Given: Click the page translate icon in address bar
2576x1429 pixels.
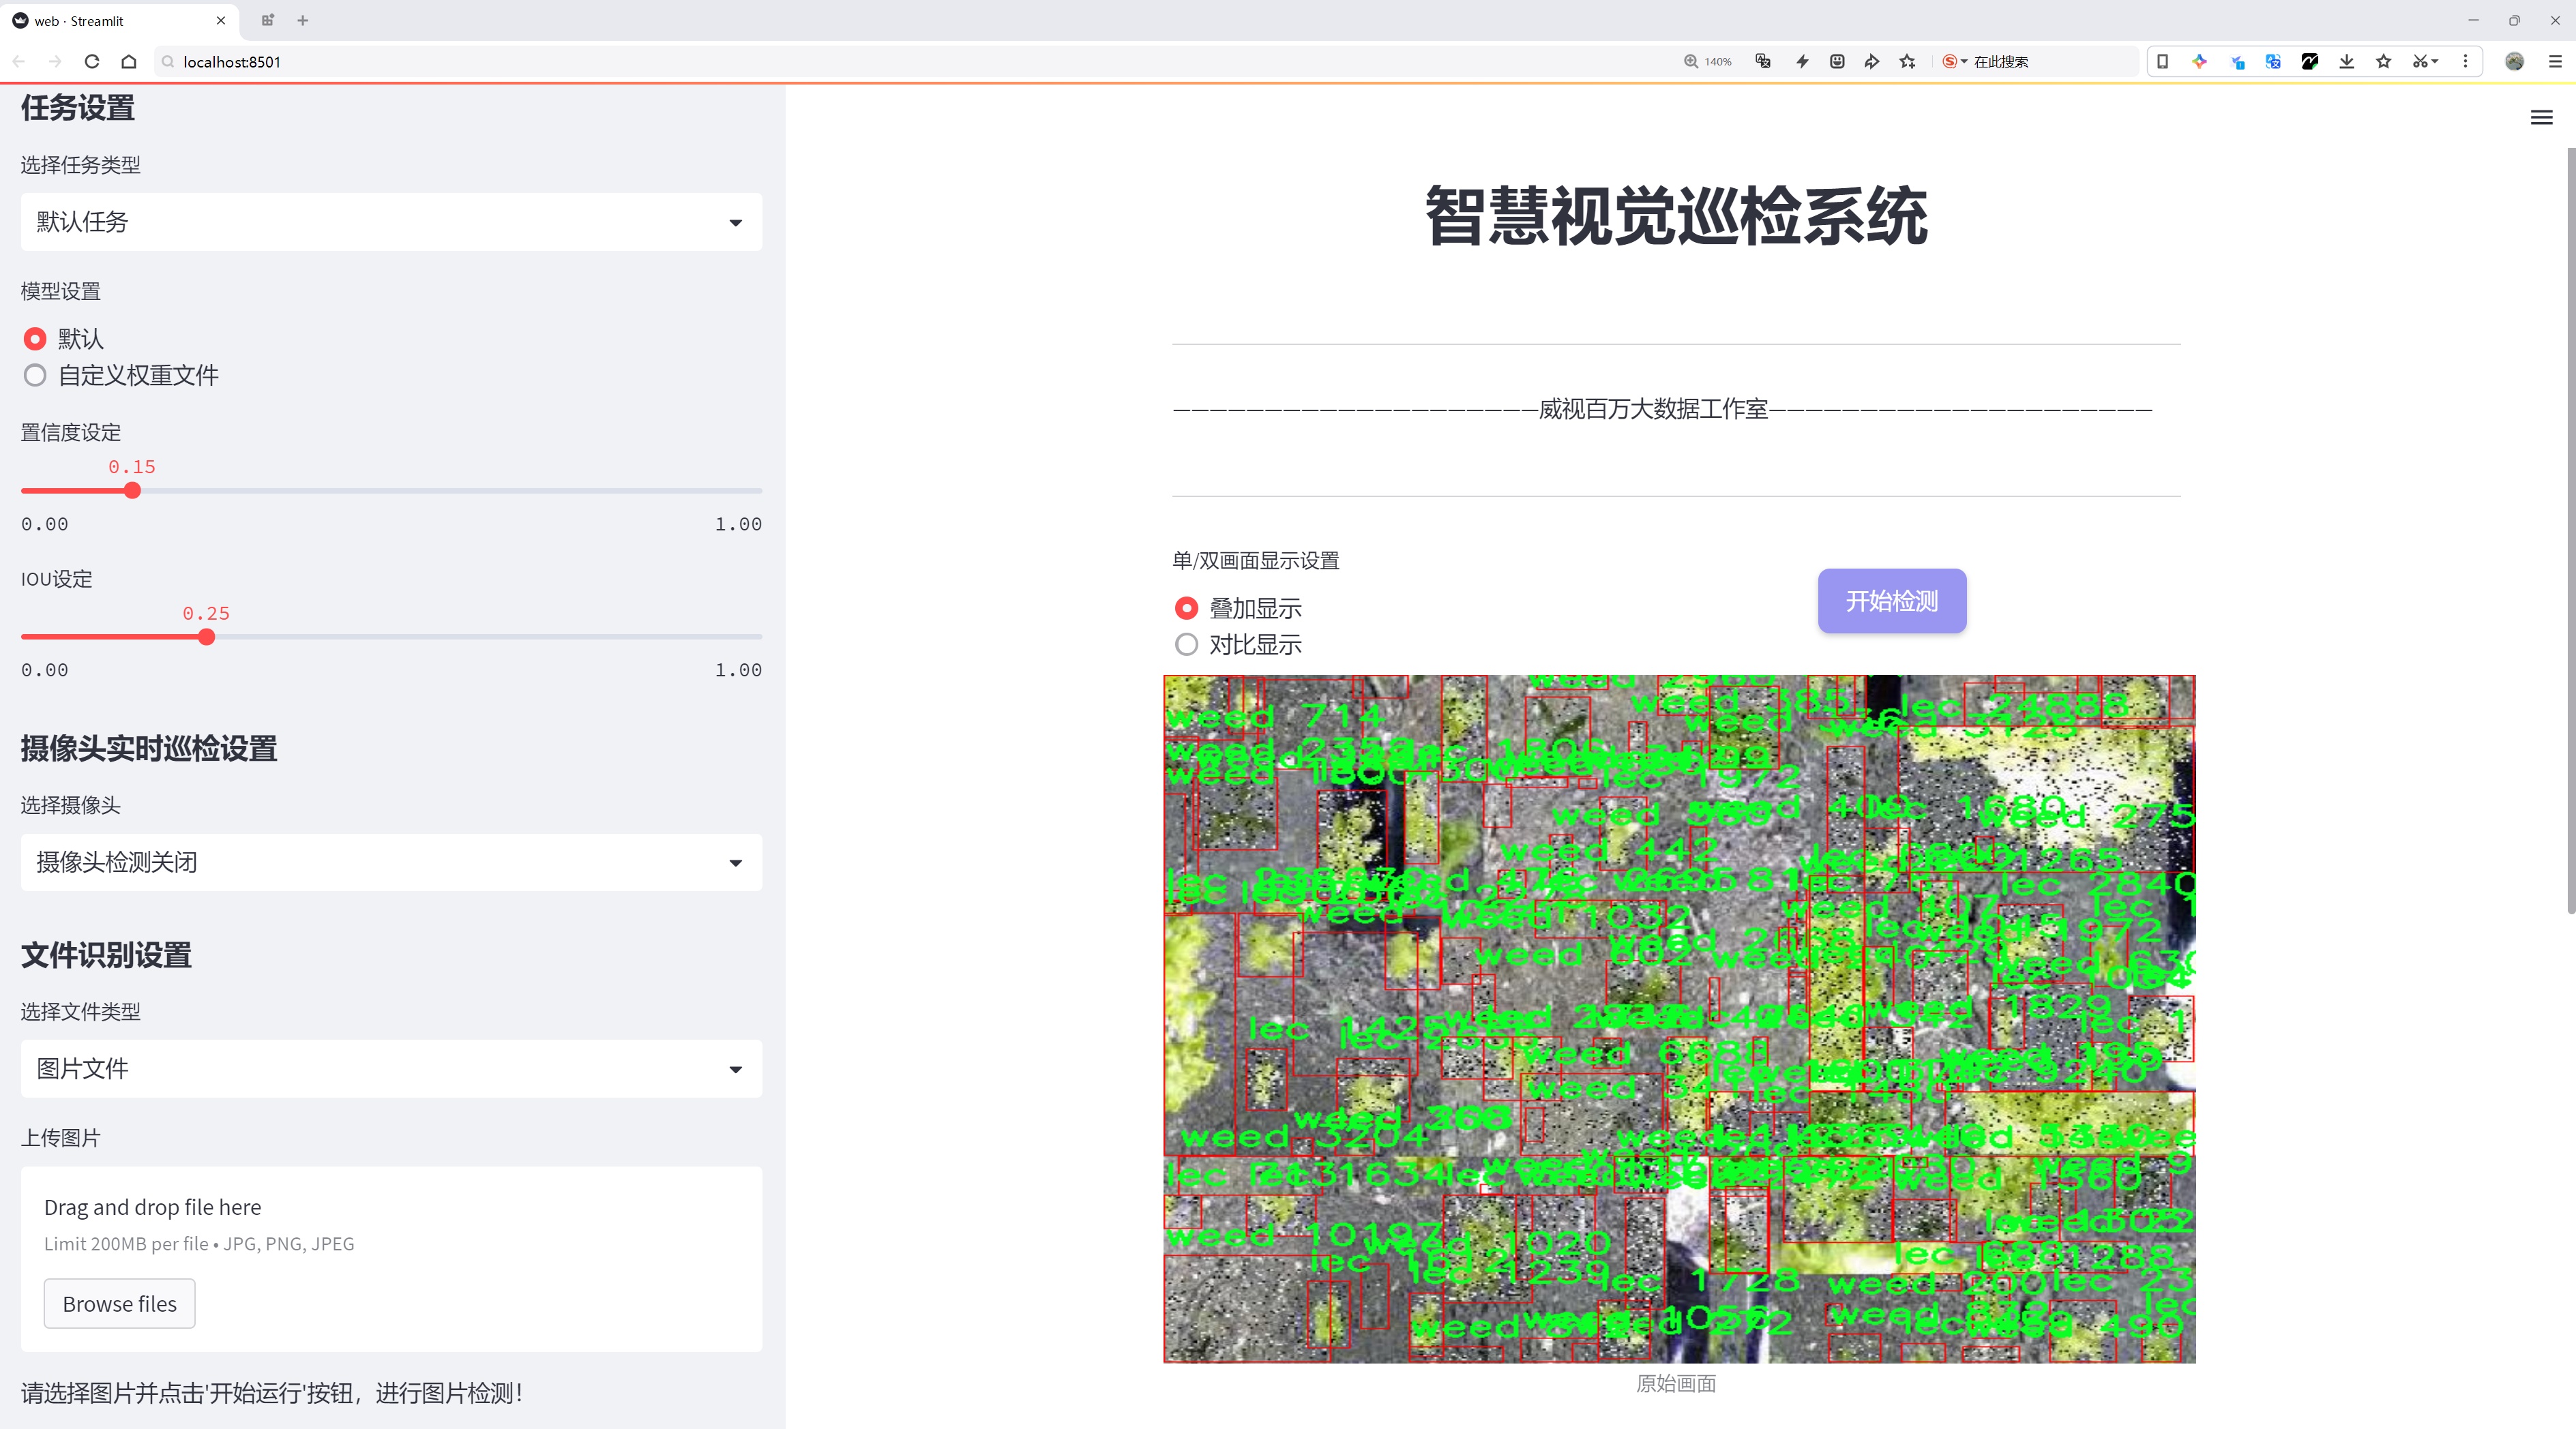Looking at the screenshot, I should pyautogui.click(x=1763, y=62).
